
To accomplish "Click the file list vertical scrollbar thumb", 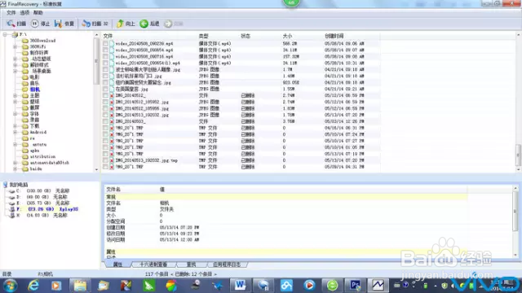I will [519, 155].
